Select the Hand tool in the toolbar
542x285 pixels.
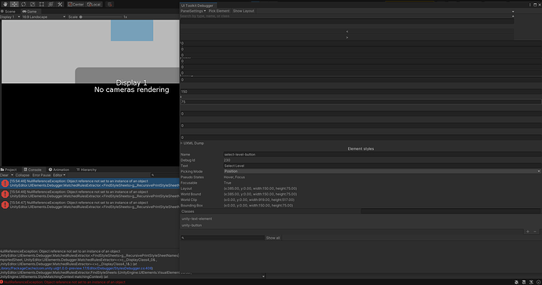5,4
